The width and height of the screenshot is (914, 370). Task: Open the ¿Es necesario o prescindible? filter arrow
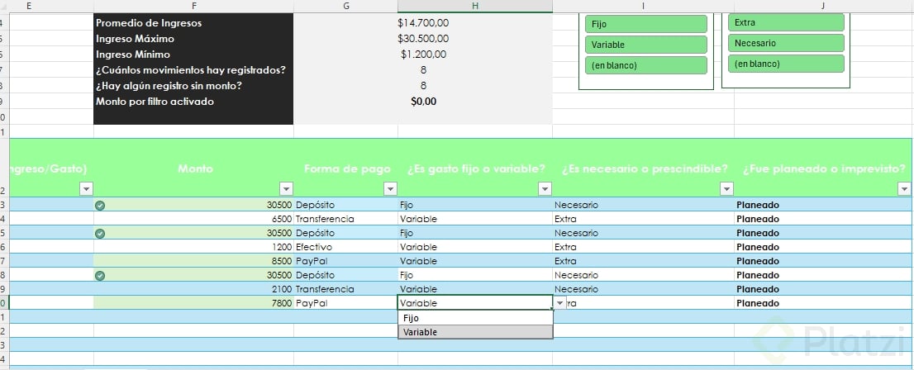click(x=726, y=189)
